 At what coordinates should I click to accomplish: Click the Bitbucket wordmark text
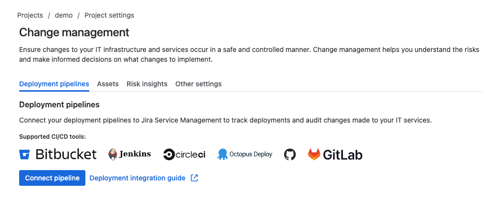pos(66,154)
